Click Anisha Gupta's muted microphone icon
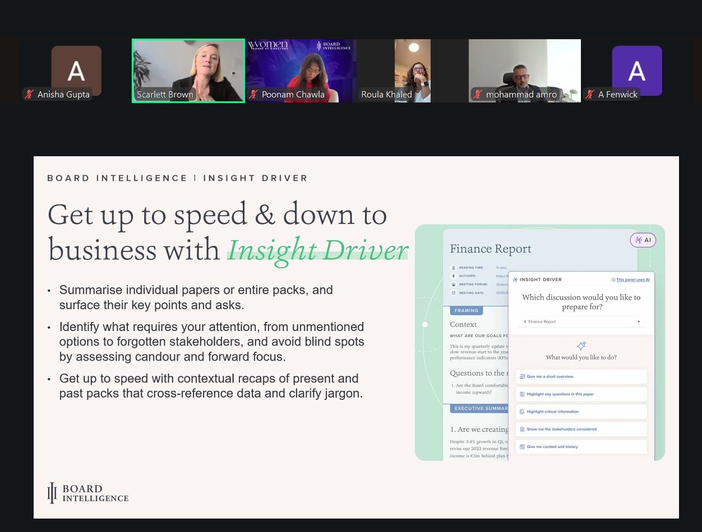This screenshot has height=532, width=702. pyautogui.click(x=29, y=95)
